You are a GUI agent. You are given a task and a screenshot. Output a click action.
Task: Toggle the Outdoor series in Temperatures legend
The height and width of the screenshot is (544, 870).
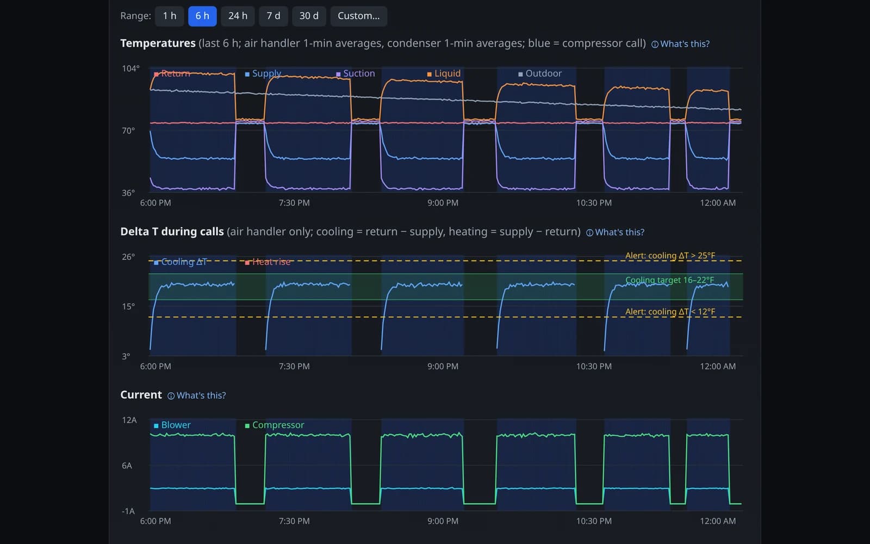pos(540,73)
